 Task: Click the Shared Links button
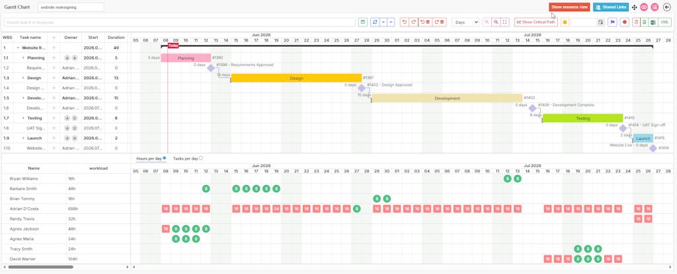pos(611,7)
